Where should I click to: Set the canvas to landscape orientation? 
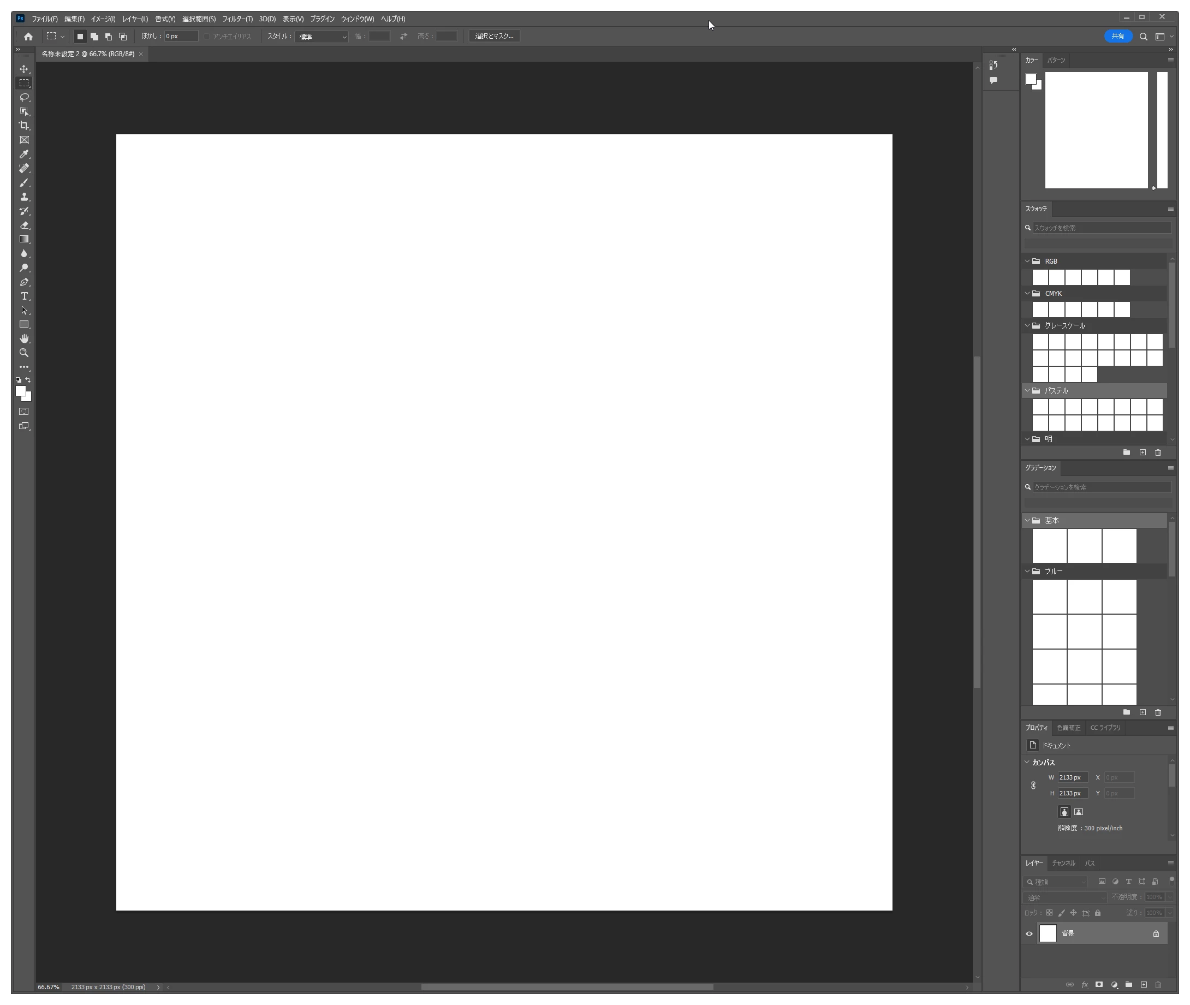pyautogui.click(x=1078, y=812)
